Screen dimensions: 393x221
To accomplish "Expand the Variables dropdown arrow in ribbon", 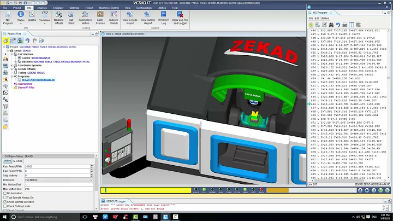I will [x=45, y=24].
